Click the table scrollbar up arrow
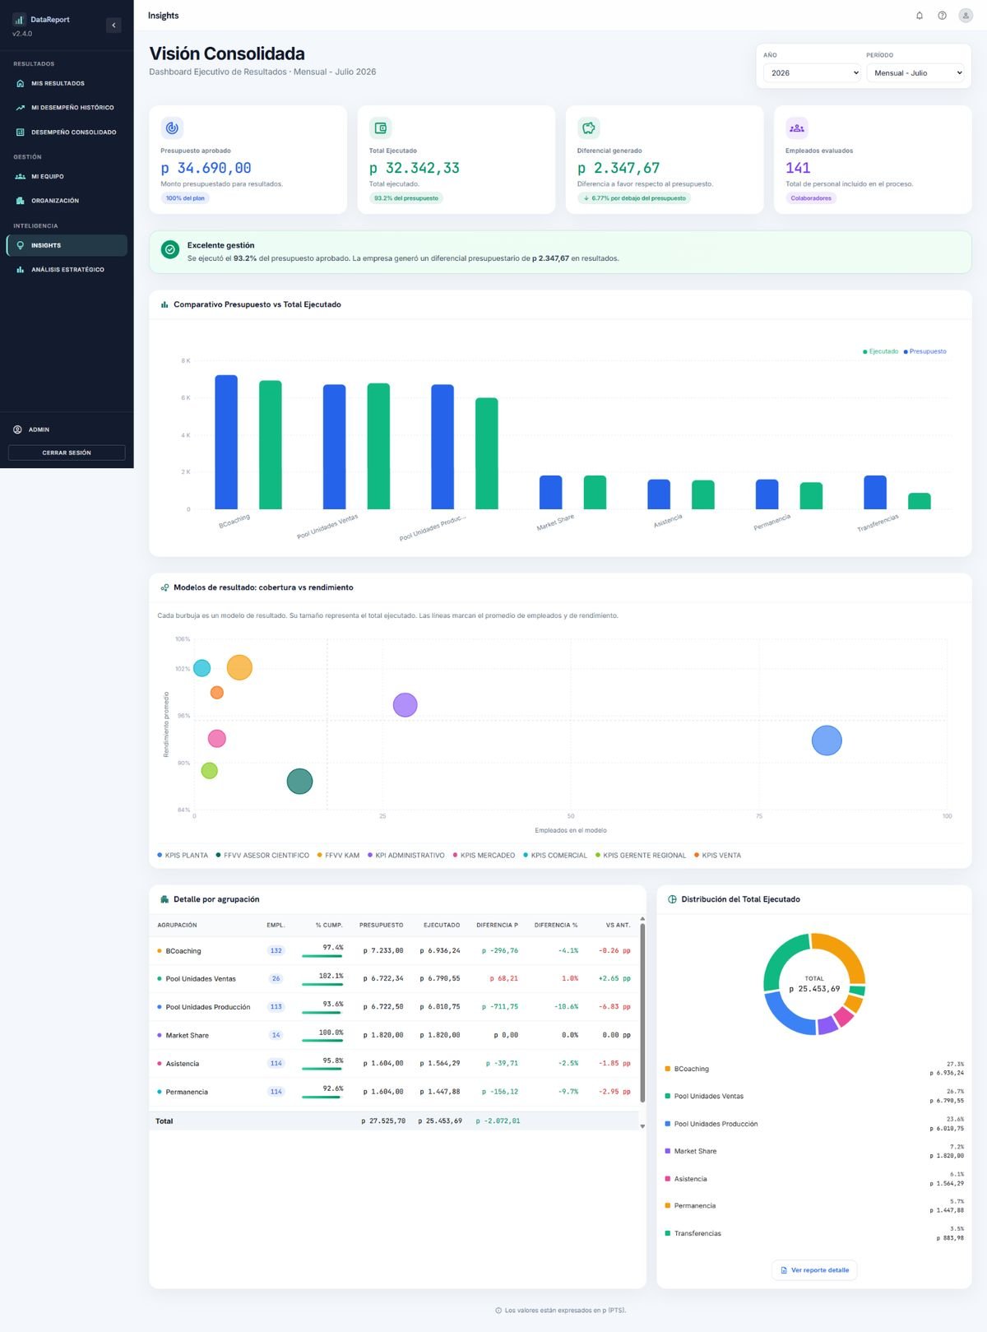This screenshot has height=1332, width=987. [x=642, y=919]
